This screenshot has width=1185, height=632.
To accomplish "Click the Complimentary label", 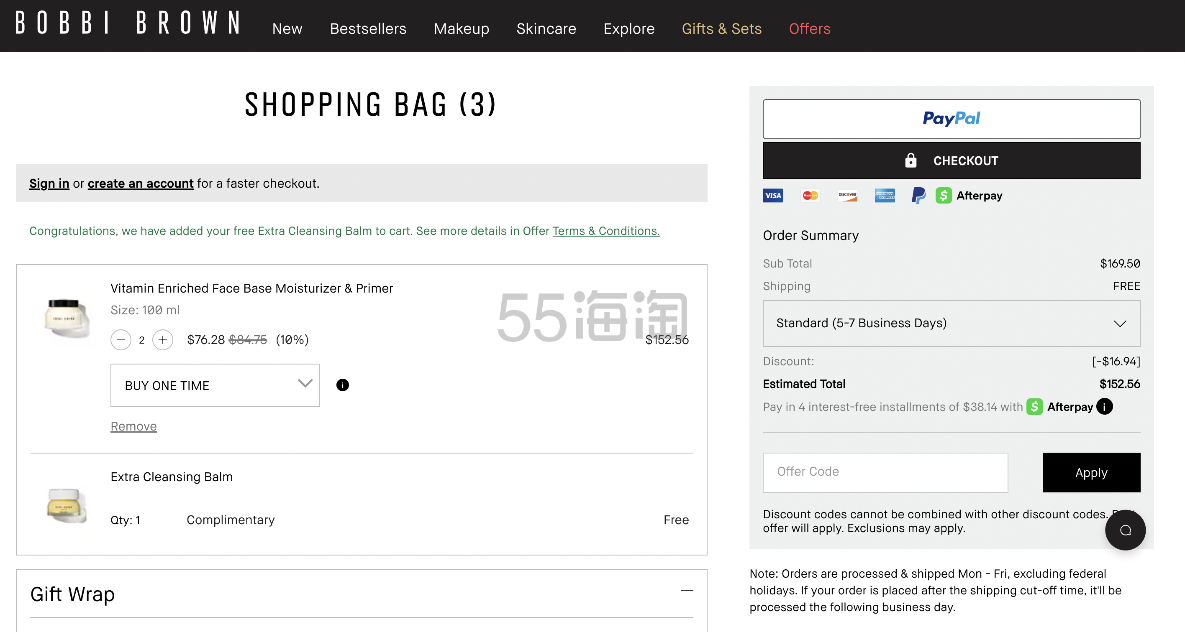I will click(231, 520).
